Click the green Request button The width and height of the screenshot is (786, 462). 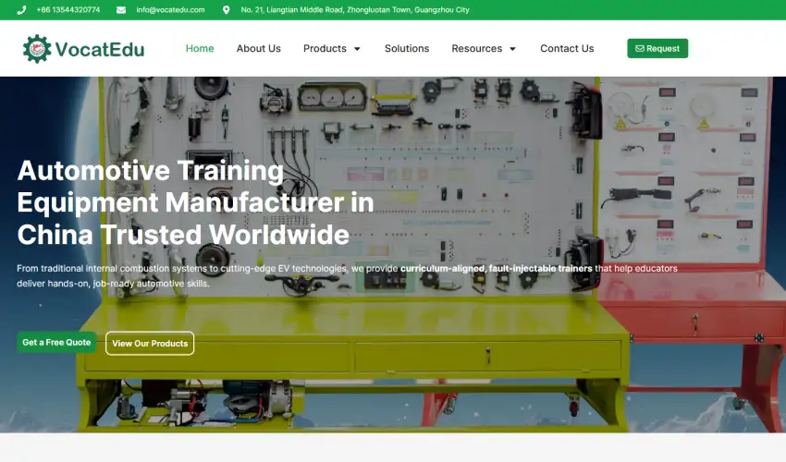[657, 48]
